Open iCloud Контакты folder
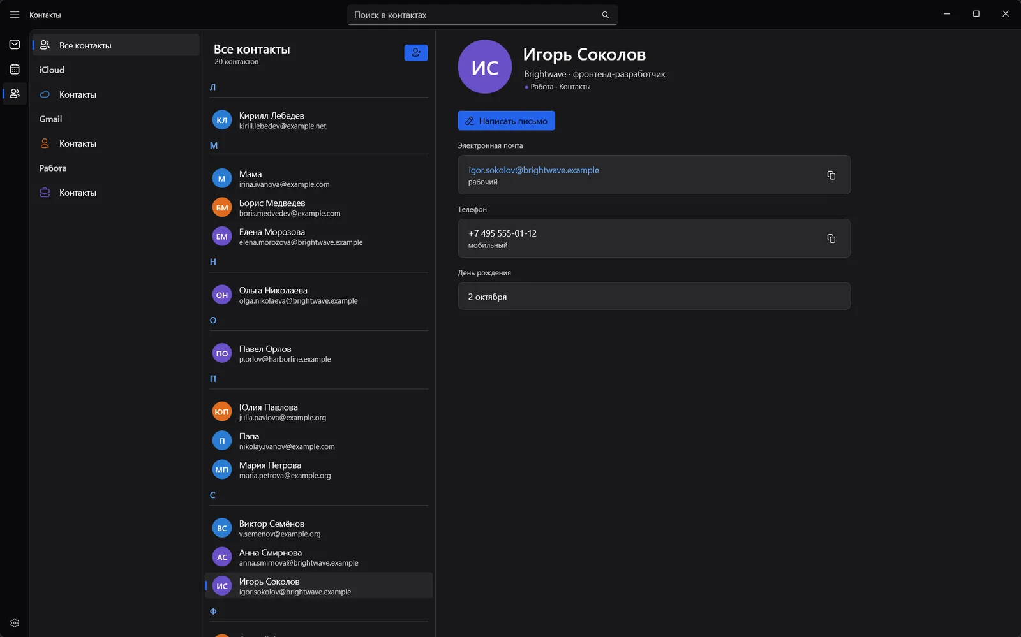The image size is (1021, 637). (116, 94)
